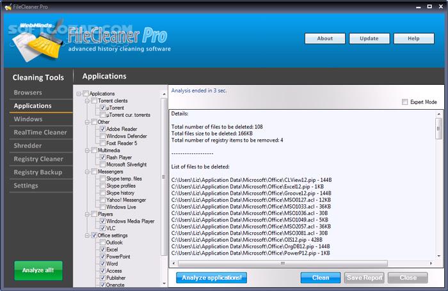
Task: Check µTorrent cur. torrents checkbox
Action: coord(102,115)
